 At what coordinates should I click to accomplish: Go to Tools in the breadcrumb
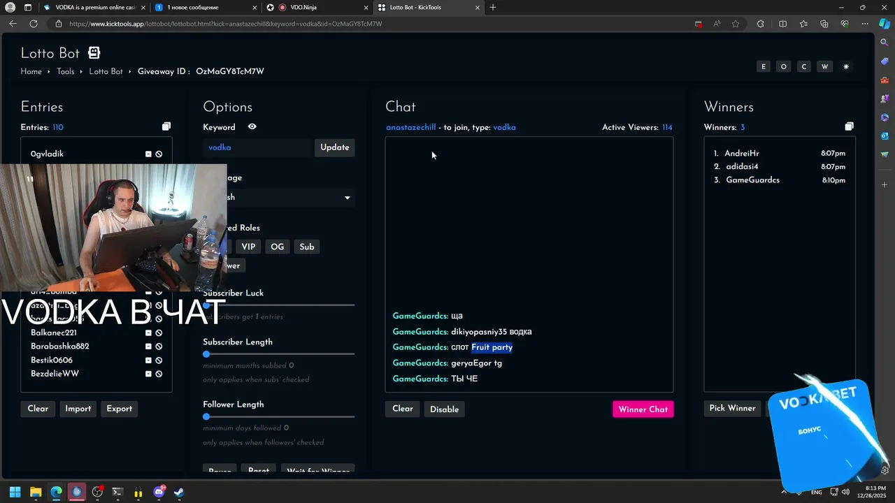coord(66,71)
